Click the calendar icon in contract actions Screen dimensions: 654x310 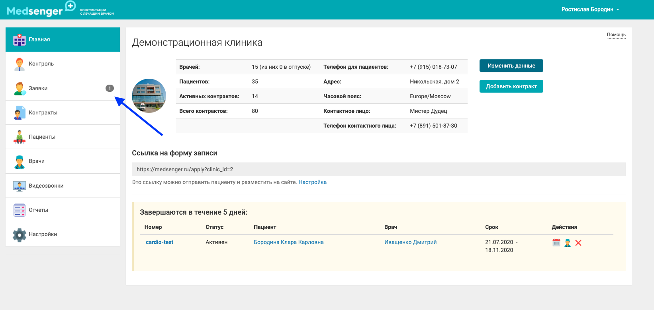(556, 243)
